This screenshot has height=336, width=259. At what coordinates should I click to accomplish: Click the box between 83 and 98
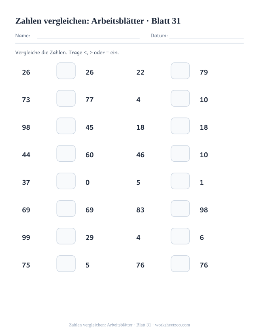coord(180,208)
